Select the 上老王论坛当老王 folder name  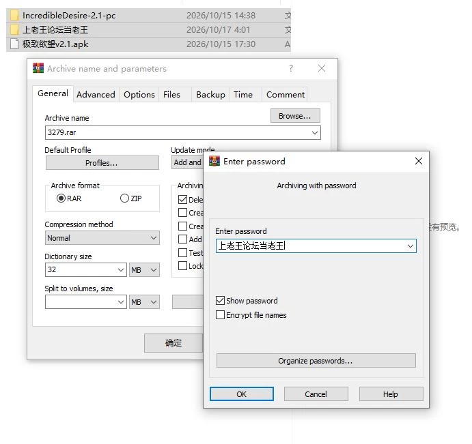[55, 29]
